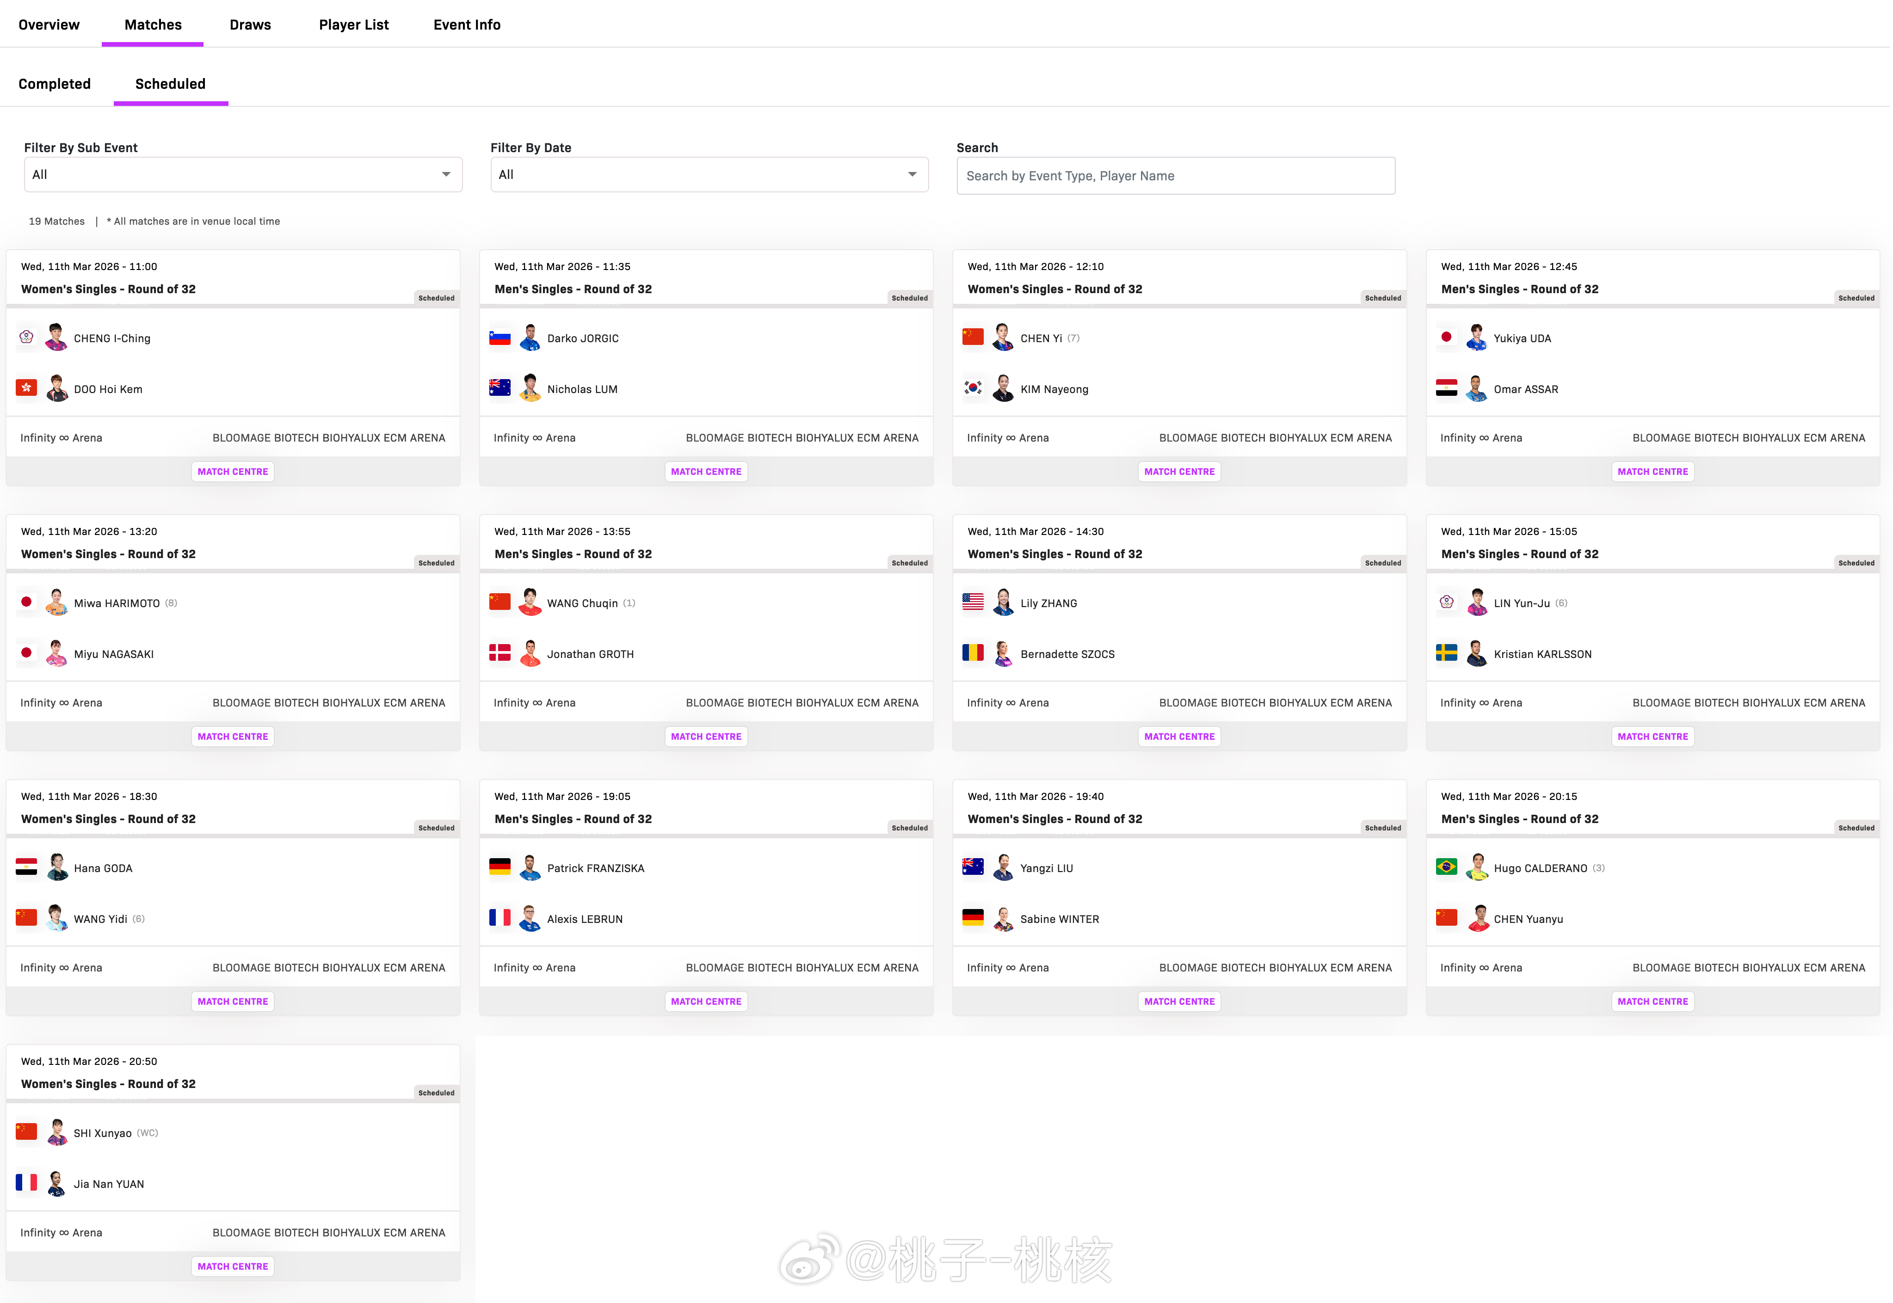This screenshot has height=1303, width=1893.
Task: Select the Japan flag beside Yukiya UDA
Action: [x=1446, y=337]
